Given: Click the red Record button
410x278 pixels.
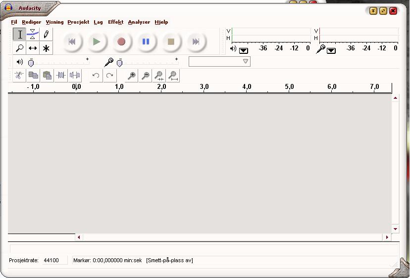Looking at the screenshot, I should point(121,41).
